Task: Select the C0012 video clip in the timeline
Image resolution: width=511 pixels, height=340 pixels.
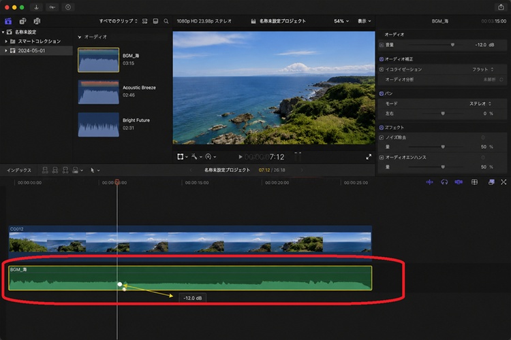Action: pyautogui.click(x=190, y=242)
